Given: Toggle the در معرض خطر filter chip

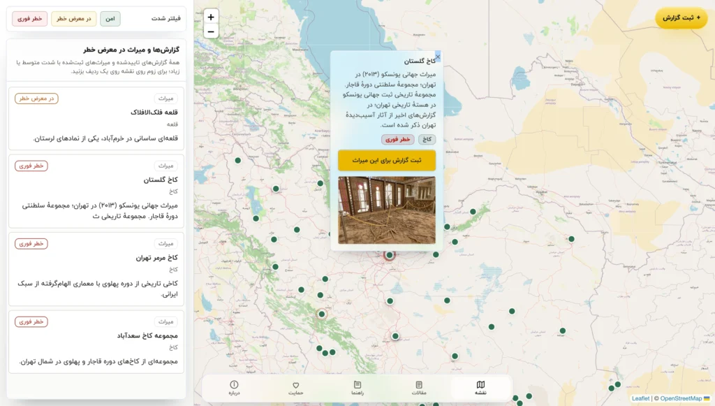Looking at the screenshot, I should coord(74,19).
